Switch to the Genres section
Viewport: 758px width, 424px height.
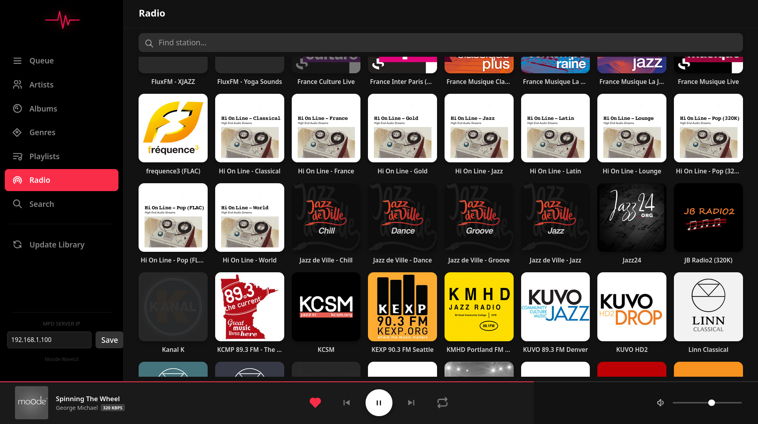62,132
